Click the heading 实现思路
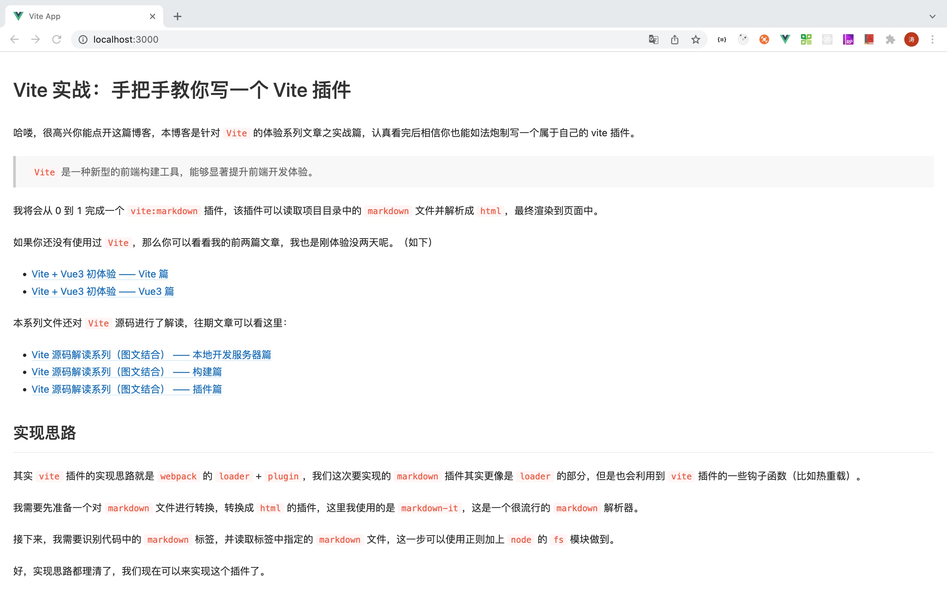947x591 pixels. pos(45,433)
